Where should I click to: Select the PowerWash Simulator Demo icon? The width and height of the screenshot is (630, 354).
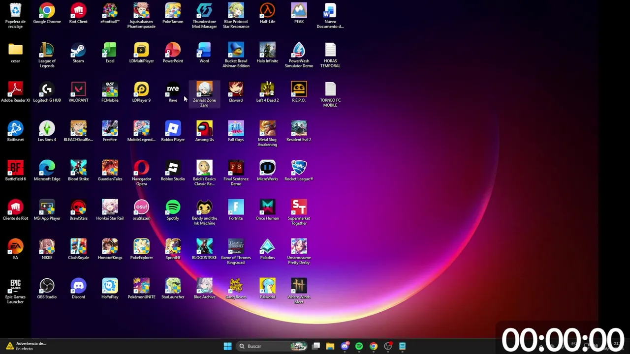click(299, 55)
